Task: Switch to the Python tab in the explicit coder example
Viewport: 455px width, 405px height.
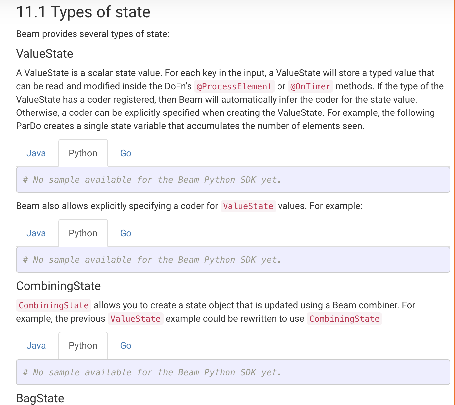Action: (x=83, y=233)
